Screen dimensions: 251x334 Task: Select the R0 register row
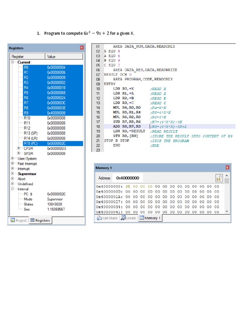53,67
